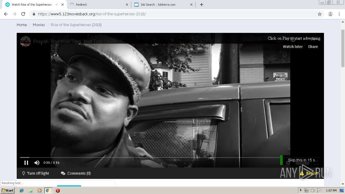345x194 pixels.
Task: Switch to 'Job Search - Jobiterra.com' tab
Action: point(163,5)
